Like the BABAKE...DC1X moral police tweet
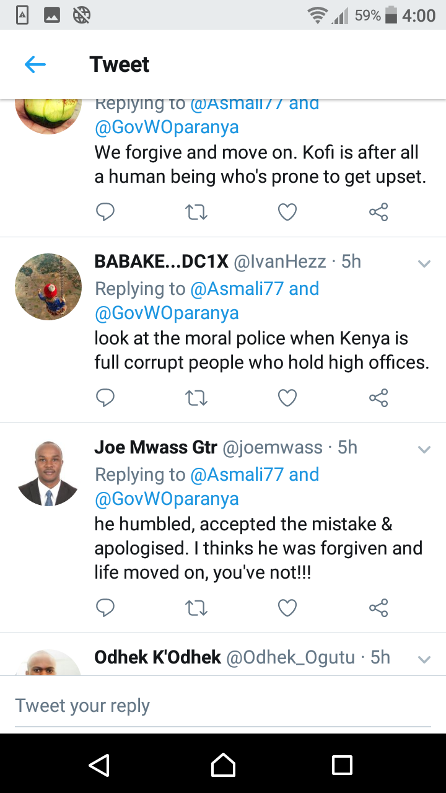Viewport: 446px width, 793px height. point(287,398)
